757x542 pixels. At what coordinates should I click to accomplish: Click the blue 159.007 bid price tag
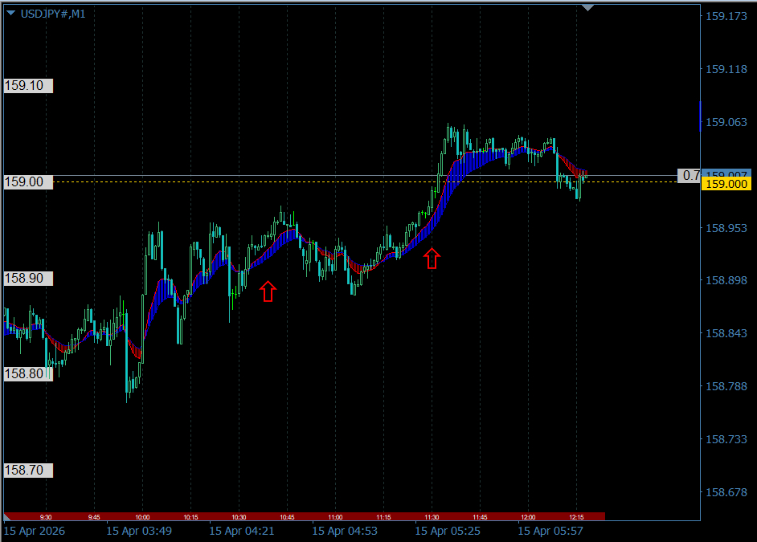pyautogui.click(x=726, y=173)
